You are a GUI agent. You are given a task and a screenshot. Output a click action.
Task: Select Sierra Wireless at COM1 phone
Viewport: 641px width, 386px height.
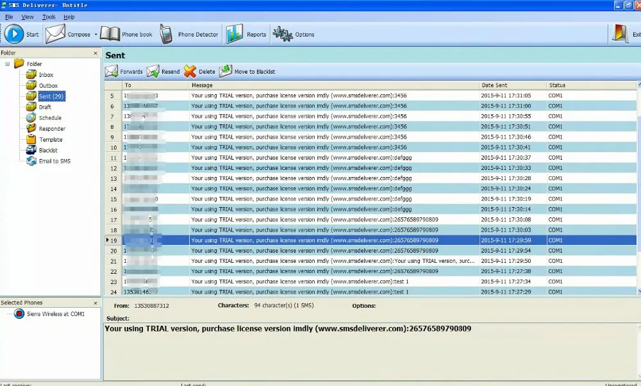click(x=55, y=314)
